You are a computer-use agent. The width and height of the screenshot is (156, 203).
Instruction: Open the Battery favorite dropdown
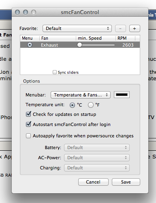(x=97, y=147)
